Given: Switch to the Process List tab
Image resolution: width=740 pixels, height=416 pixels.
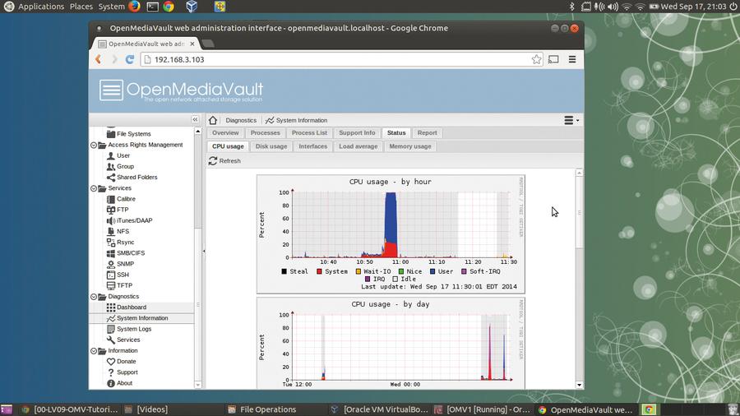Looking at the screenshot, I should (x=309, y=133).
